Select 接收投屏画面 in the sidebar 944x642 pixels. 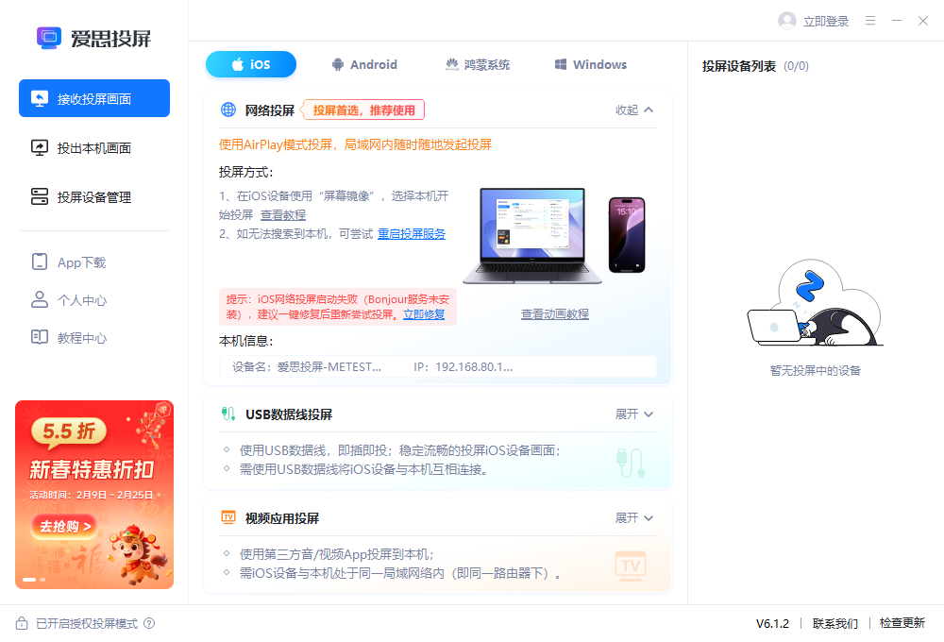[93, 98]
